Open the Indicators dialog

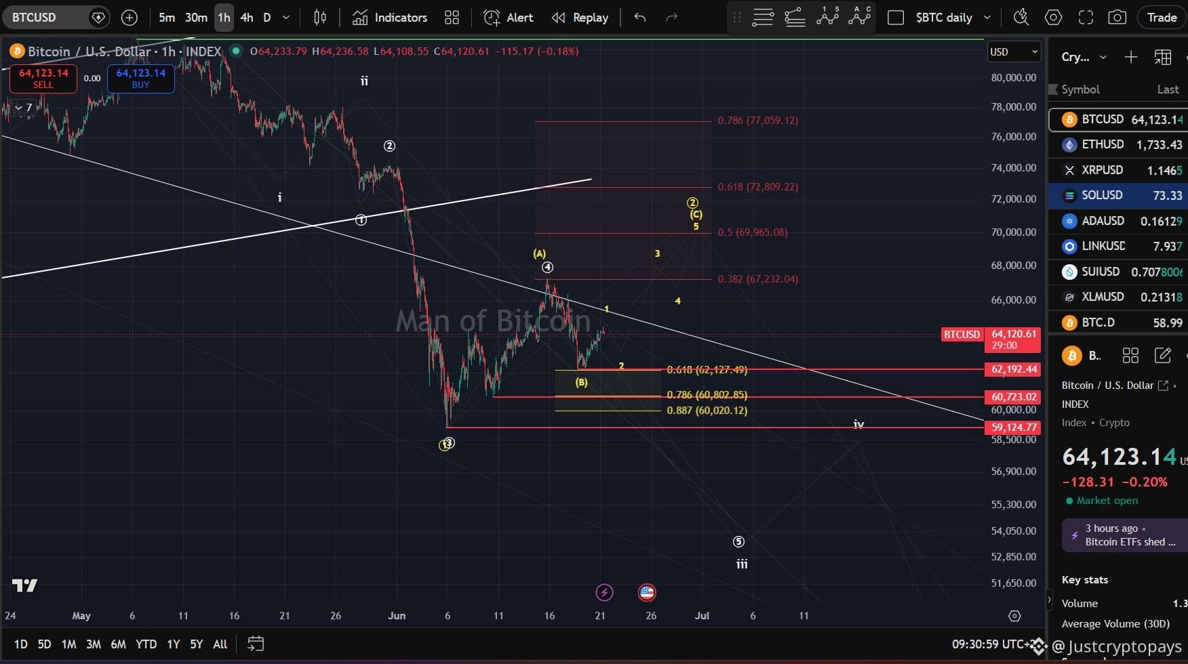[390, 18]
